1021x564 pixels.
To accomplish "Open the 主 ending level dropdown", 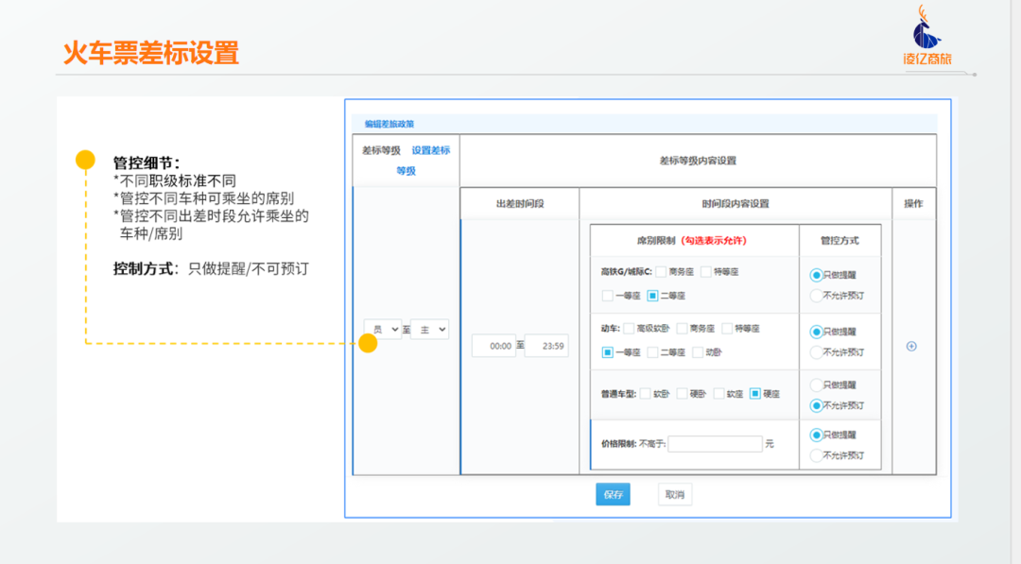I will pos(430,329).
